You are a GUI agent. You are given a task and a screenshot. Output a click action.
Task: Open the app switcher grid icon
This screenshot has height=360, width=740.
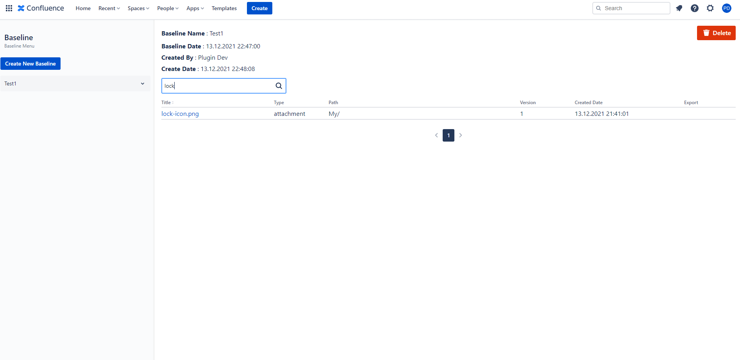tap(9, 8)
